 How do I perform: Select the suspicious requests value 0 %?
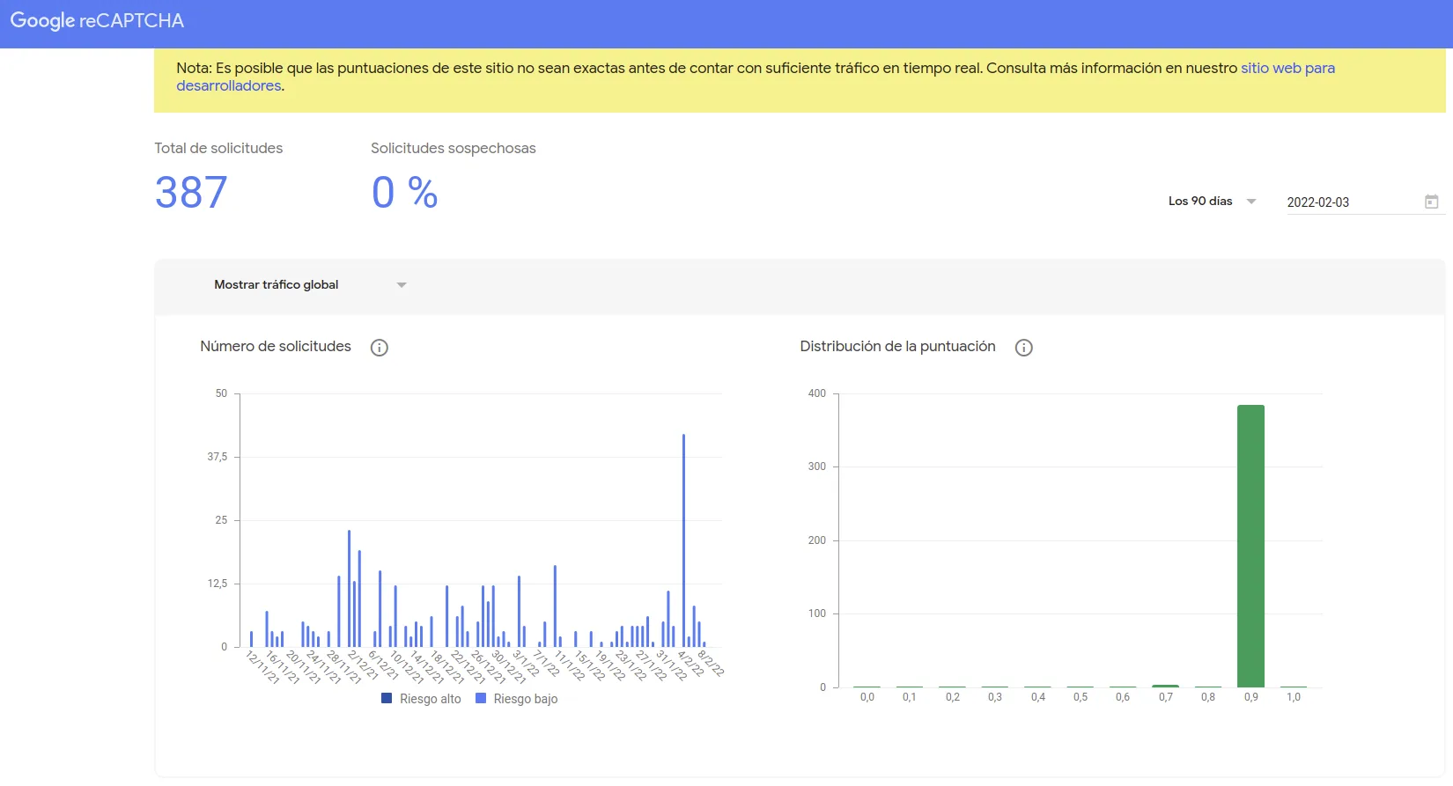click(405, 193)
